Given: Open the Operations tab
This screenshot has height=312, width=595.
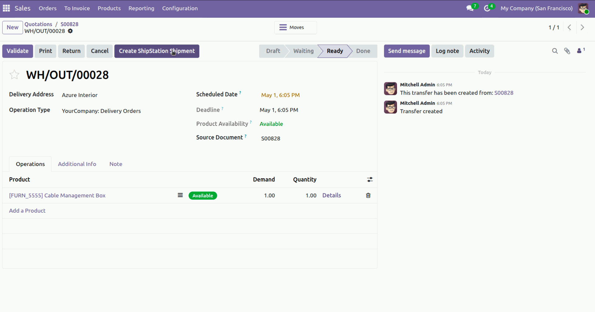Looking at the screenshot, I should point(30,164).
